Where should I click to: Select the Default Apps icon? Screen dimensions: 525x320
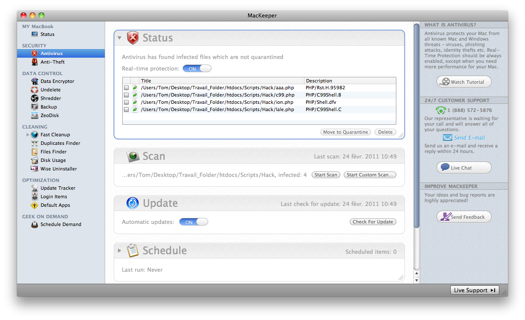pos(35,205)
